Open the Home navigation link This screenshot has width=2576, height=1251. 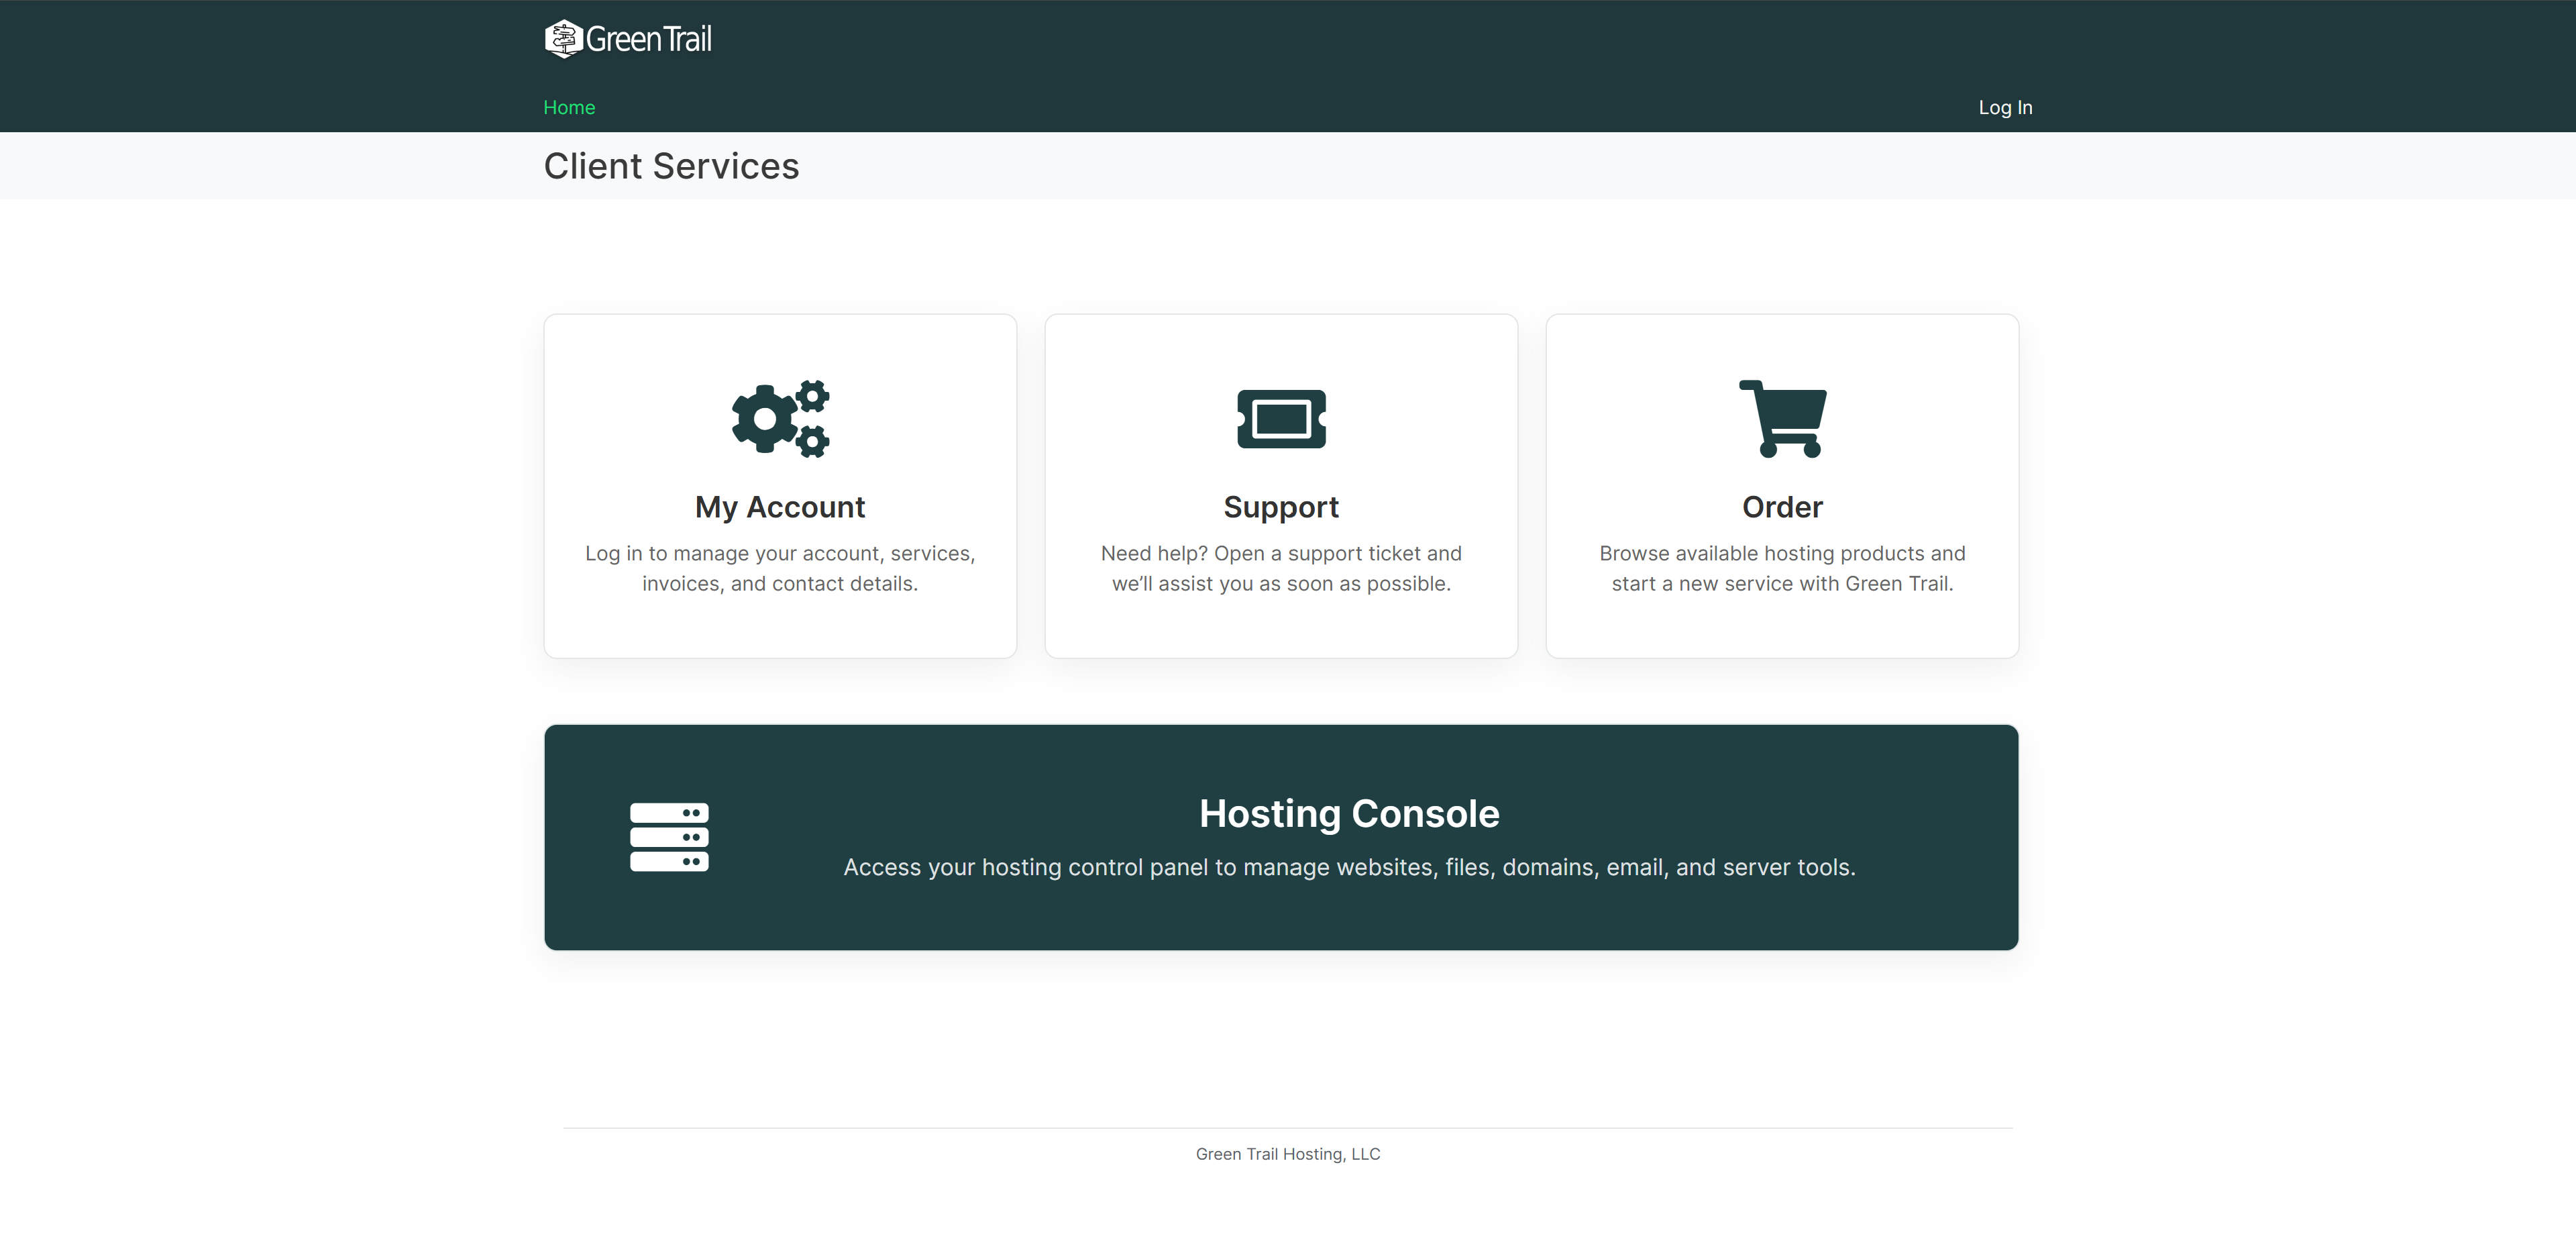pos(569,107)
